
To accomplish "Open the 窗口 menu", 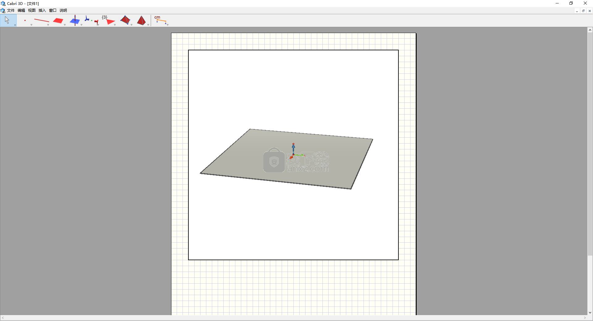I will pyautogui.click(x=53, y=10).
